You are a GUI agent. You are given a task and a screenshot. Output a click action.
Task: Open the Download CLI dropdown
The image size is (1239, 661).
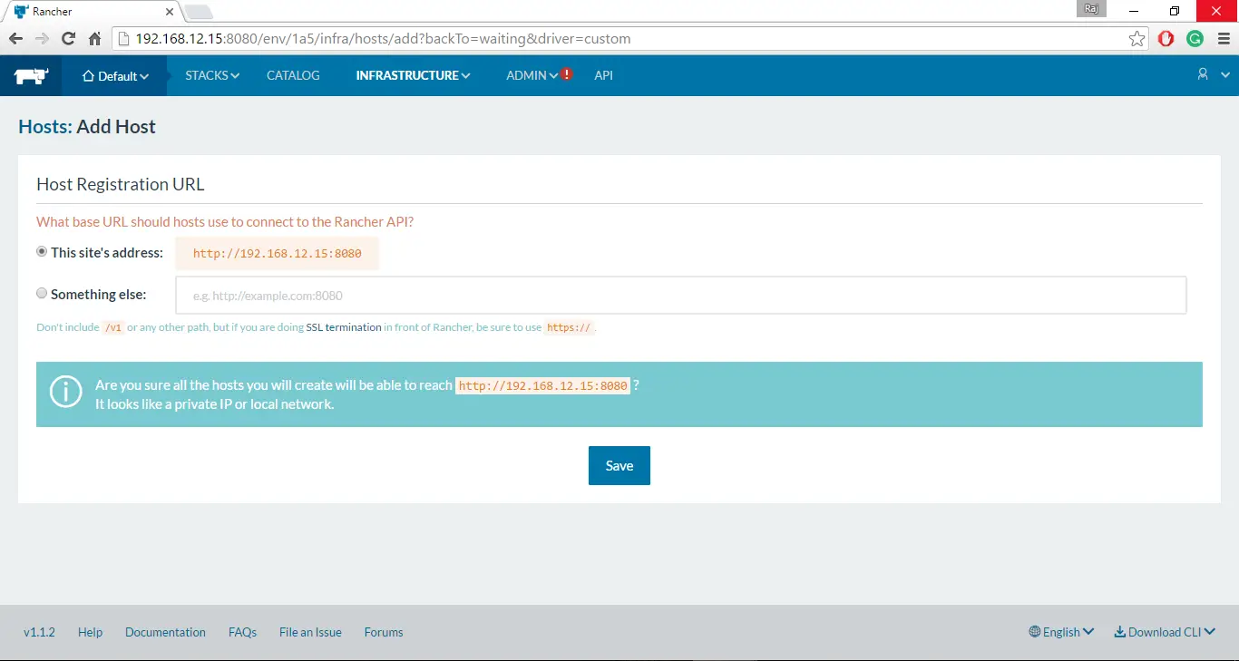[x=1165, y=632]
